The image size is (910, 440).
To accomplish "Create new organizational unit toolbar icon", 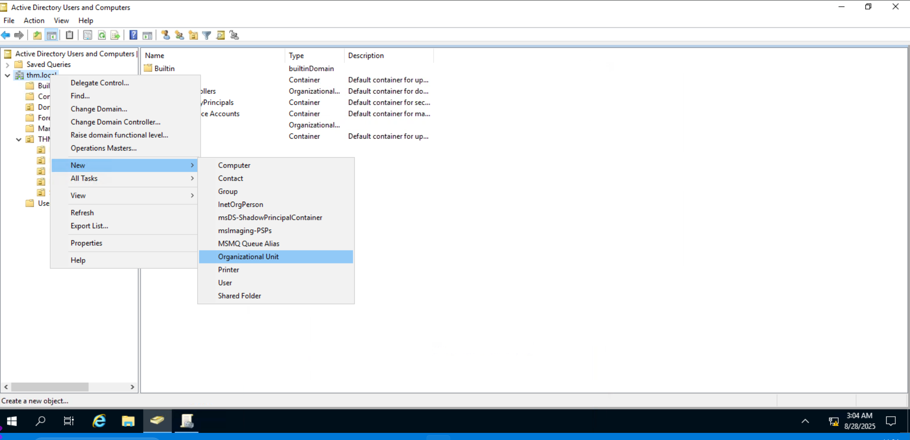I will click(193, 35).
